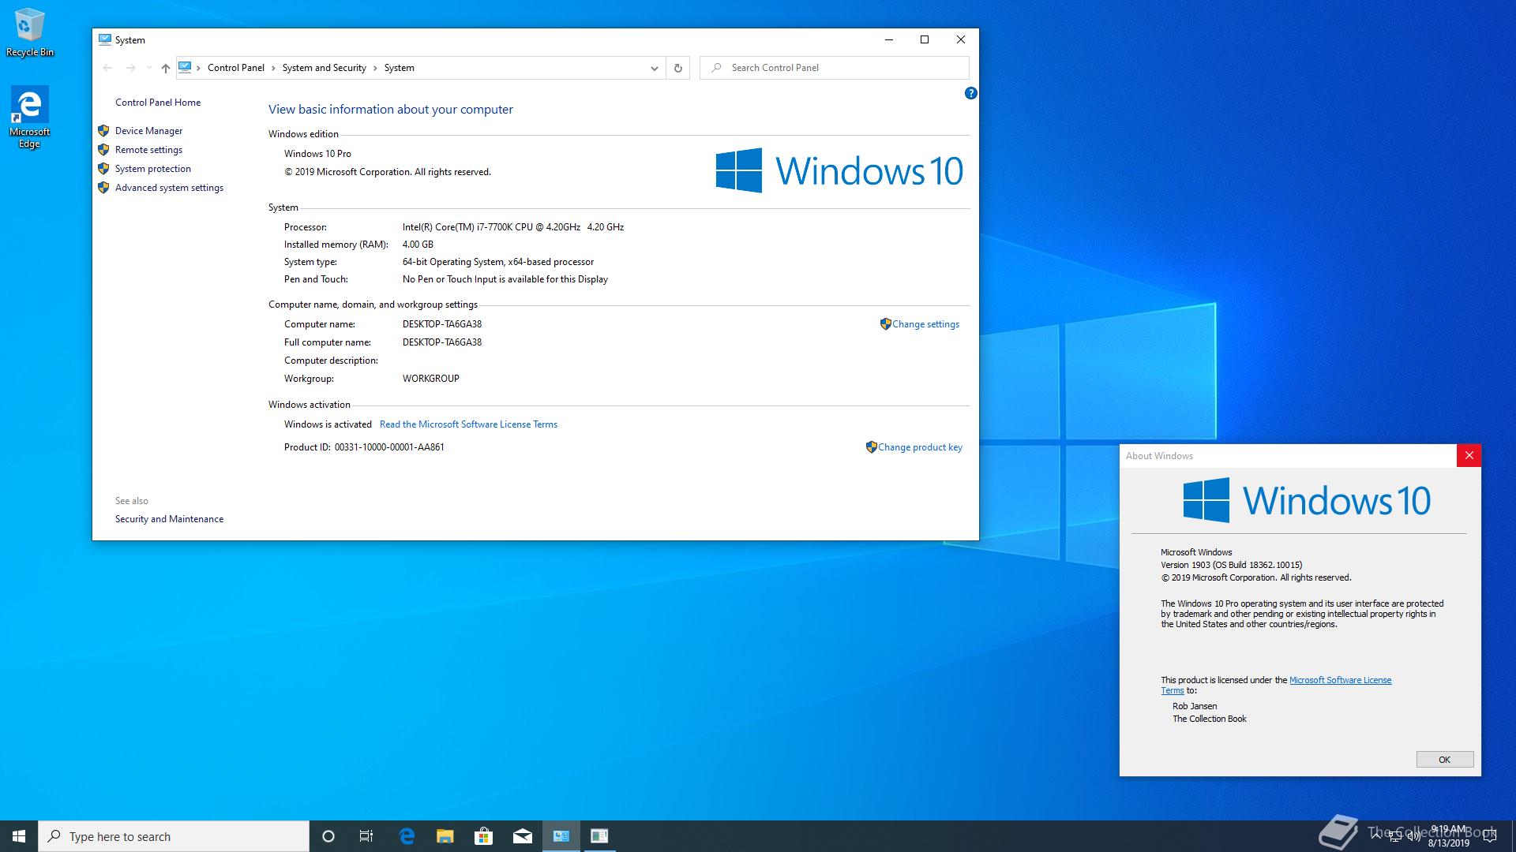Open File Explorer from the taskbar

tap(445, 836)
